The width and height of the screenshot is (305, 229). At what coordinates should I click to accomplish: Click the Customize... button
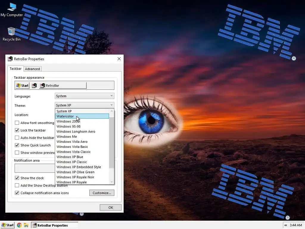point(102,193)
